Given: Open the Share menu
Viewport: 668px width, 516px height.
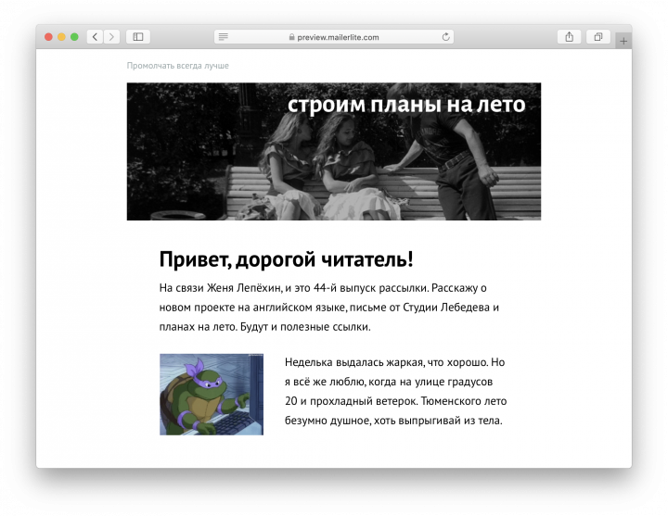Looking at the screenshot, I should (x=569, y=37).
